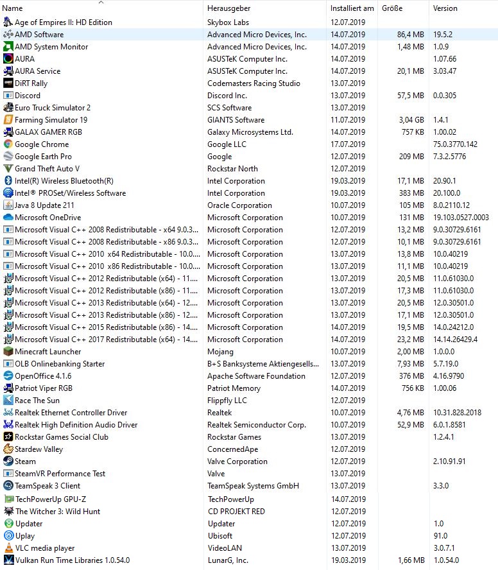Viewport: 498px width, 570px height.
Task: Click the Java 8 Update 211 icon
Action: click(8, 205)
